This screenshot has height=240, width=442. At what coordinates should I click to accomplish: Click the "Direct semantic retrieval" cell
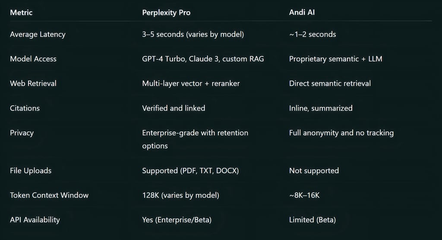pos(330,83)
